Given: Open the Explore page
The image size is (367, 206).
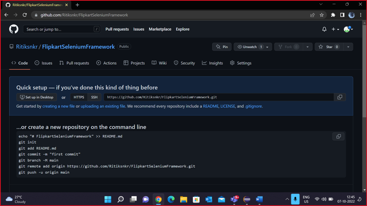Looking at the screenshot, I should pyautogui.click(x=183, y=29).
